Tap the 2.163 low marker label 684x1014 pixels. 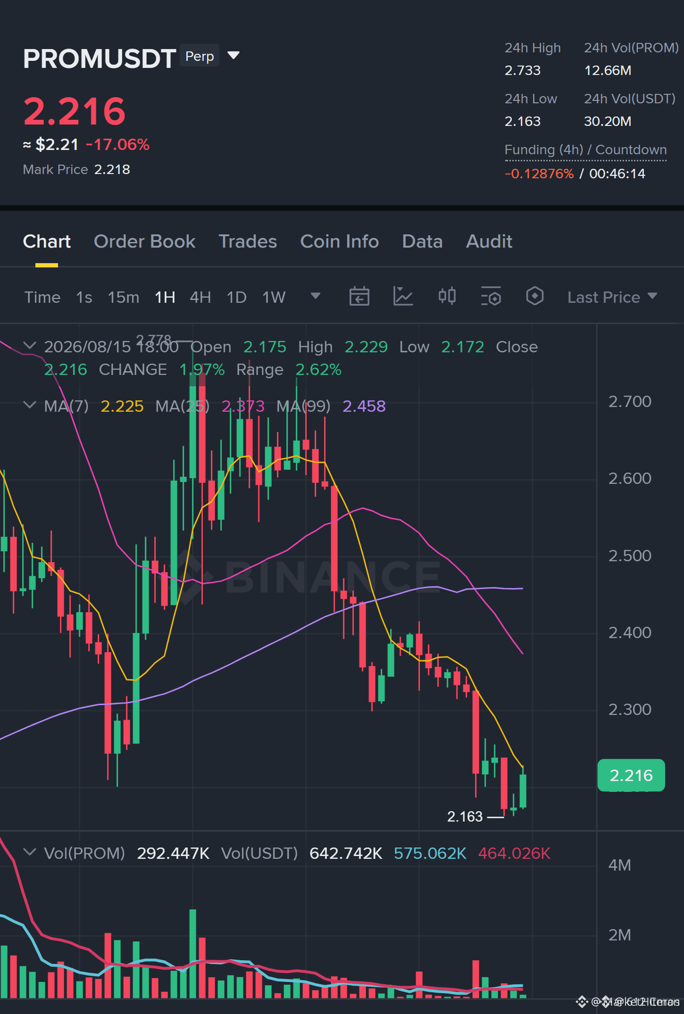[465, 816]
